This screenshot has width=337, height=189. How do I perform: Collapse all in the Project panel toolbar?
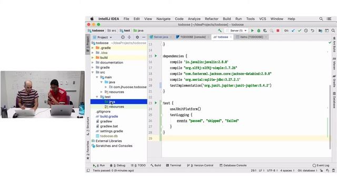(x=129, y=37)
